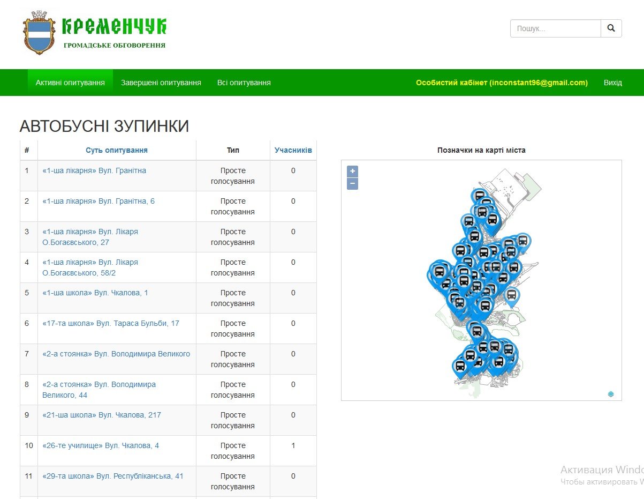The height and width of the screenshot is (499, 644).
Task: Open «29-та школа» Вул. Республіканська, 41 poll
Action: [113, 476]
